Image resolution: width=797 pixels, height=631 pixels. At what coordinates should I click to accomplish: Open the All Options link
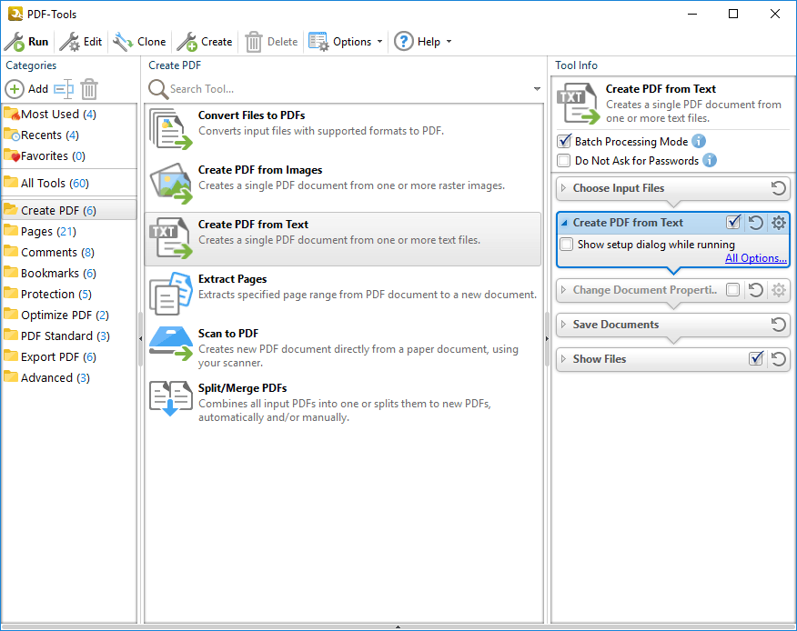tap(756, 258)
